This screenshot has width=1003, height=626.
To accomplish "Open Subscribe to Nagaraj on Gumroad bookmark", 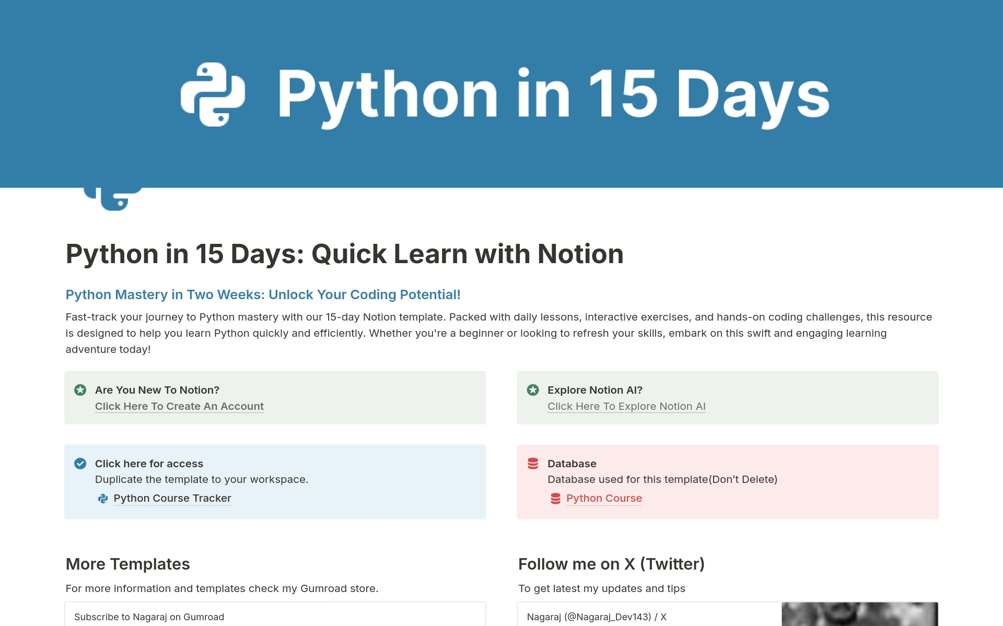I will (x=149, y=617).
